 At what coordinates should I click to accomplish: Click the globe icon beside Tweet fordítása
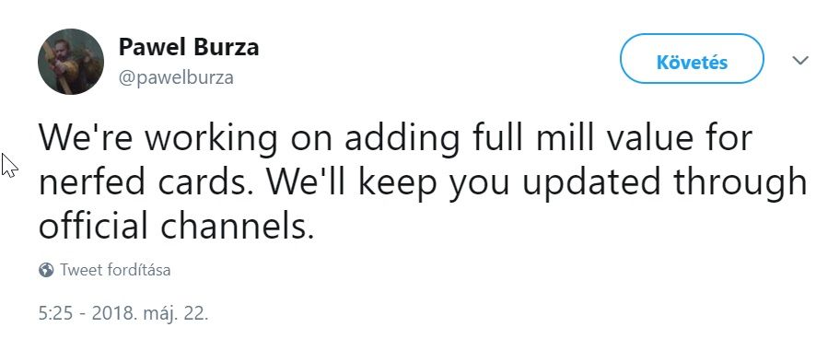tap(46, 270)
